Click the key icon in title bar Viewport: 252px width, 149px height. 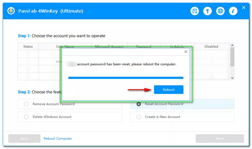tap(207, 11)
